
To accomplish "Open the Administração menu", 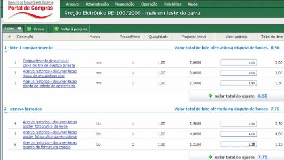I will 97,4.
